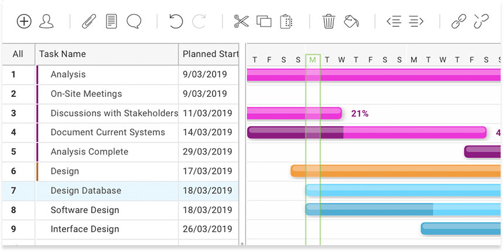The width and height of the screenshot is (503, 251).
Task: Click the orange Design Gantt bar
Action: (395, 171)
